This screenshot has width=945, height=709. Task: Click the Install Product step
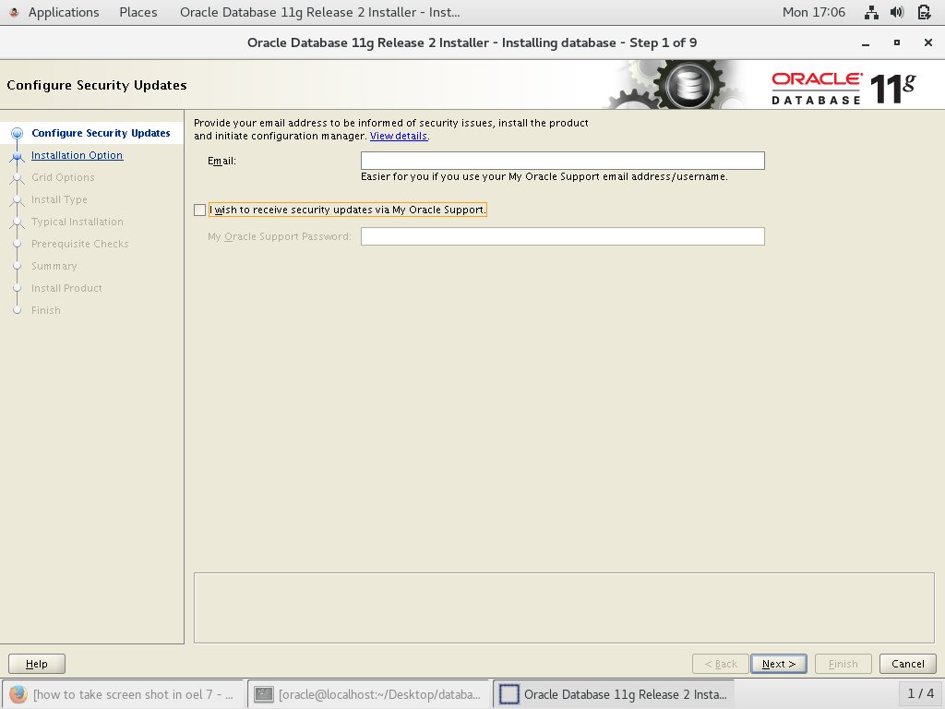tap(66, 288)
